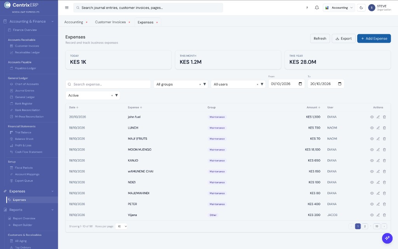The height and width of the screenshot is (249, 398).
Task: Switch to the Accounting tab
Action: [x=73, y=22]
